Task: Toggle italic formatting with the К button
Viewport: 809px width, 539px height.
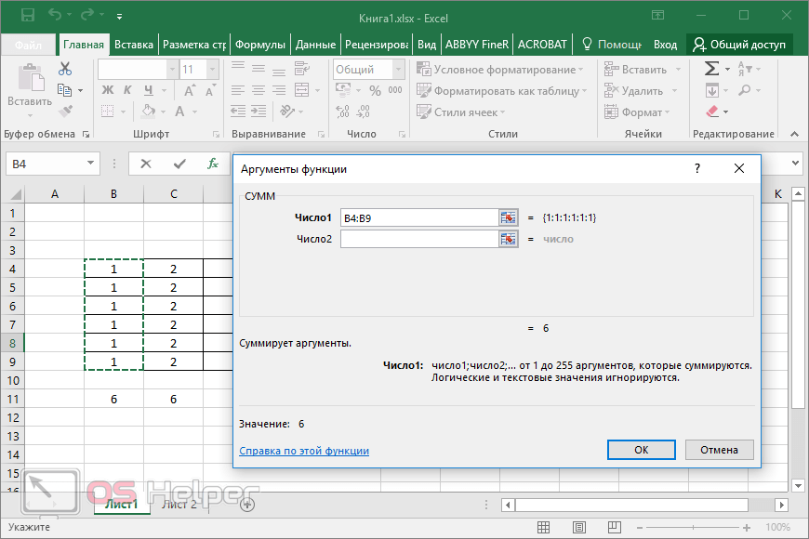Action: 126,90
